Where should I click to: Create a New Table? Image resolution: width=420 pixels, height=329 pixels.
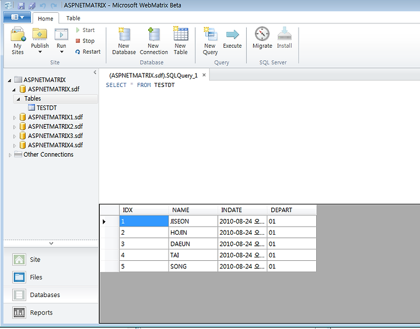pos(180,41)
